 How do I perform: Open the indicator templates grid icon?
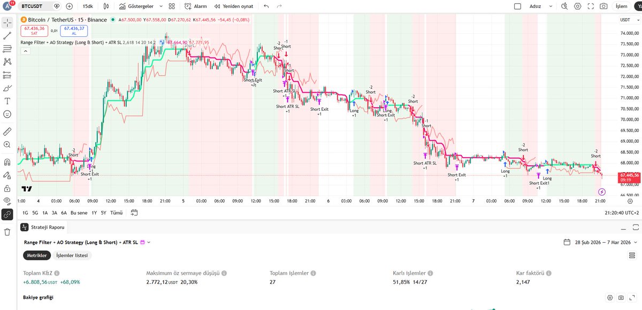171,7
